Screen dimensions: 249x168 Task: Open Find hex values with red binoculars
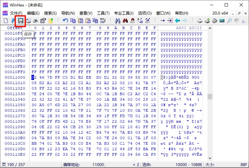coord(125,21)
